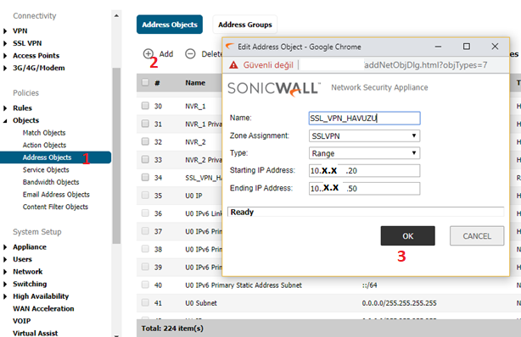Click the Ready status text in the dialog

(242, 212)
